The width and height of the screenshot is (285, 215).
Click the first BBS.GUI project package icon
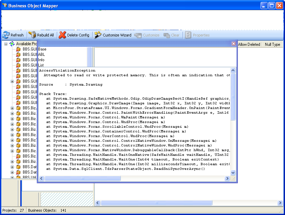coord(18,49)
